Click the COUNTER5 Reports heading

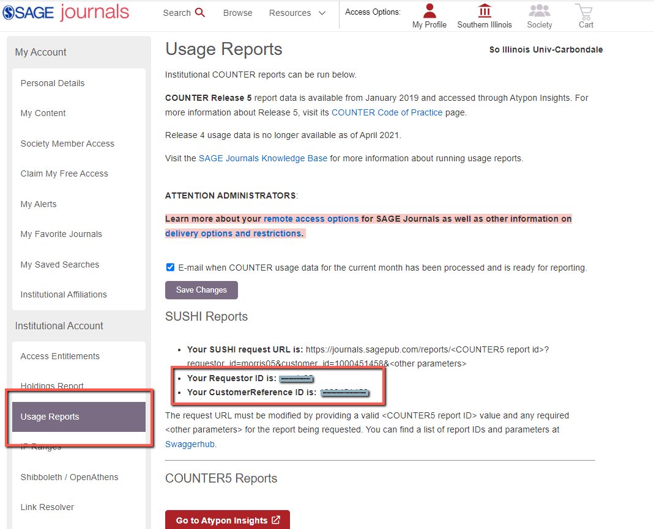coord(221,478)
